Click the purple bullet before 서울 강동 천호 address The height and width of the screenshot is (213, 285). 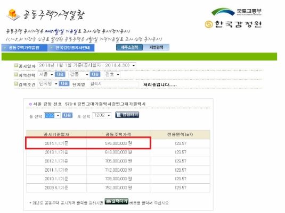[x=30, y=104]
